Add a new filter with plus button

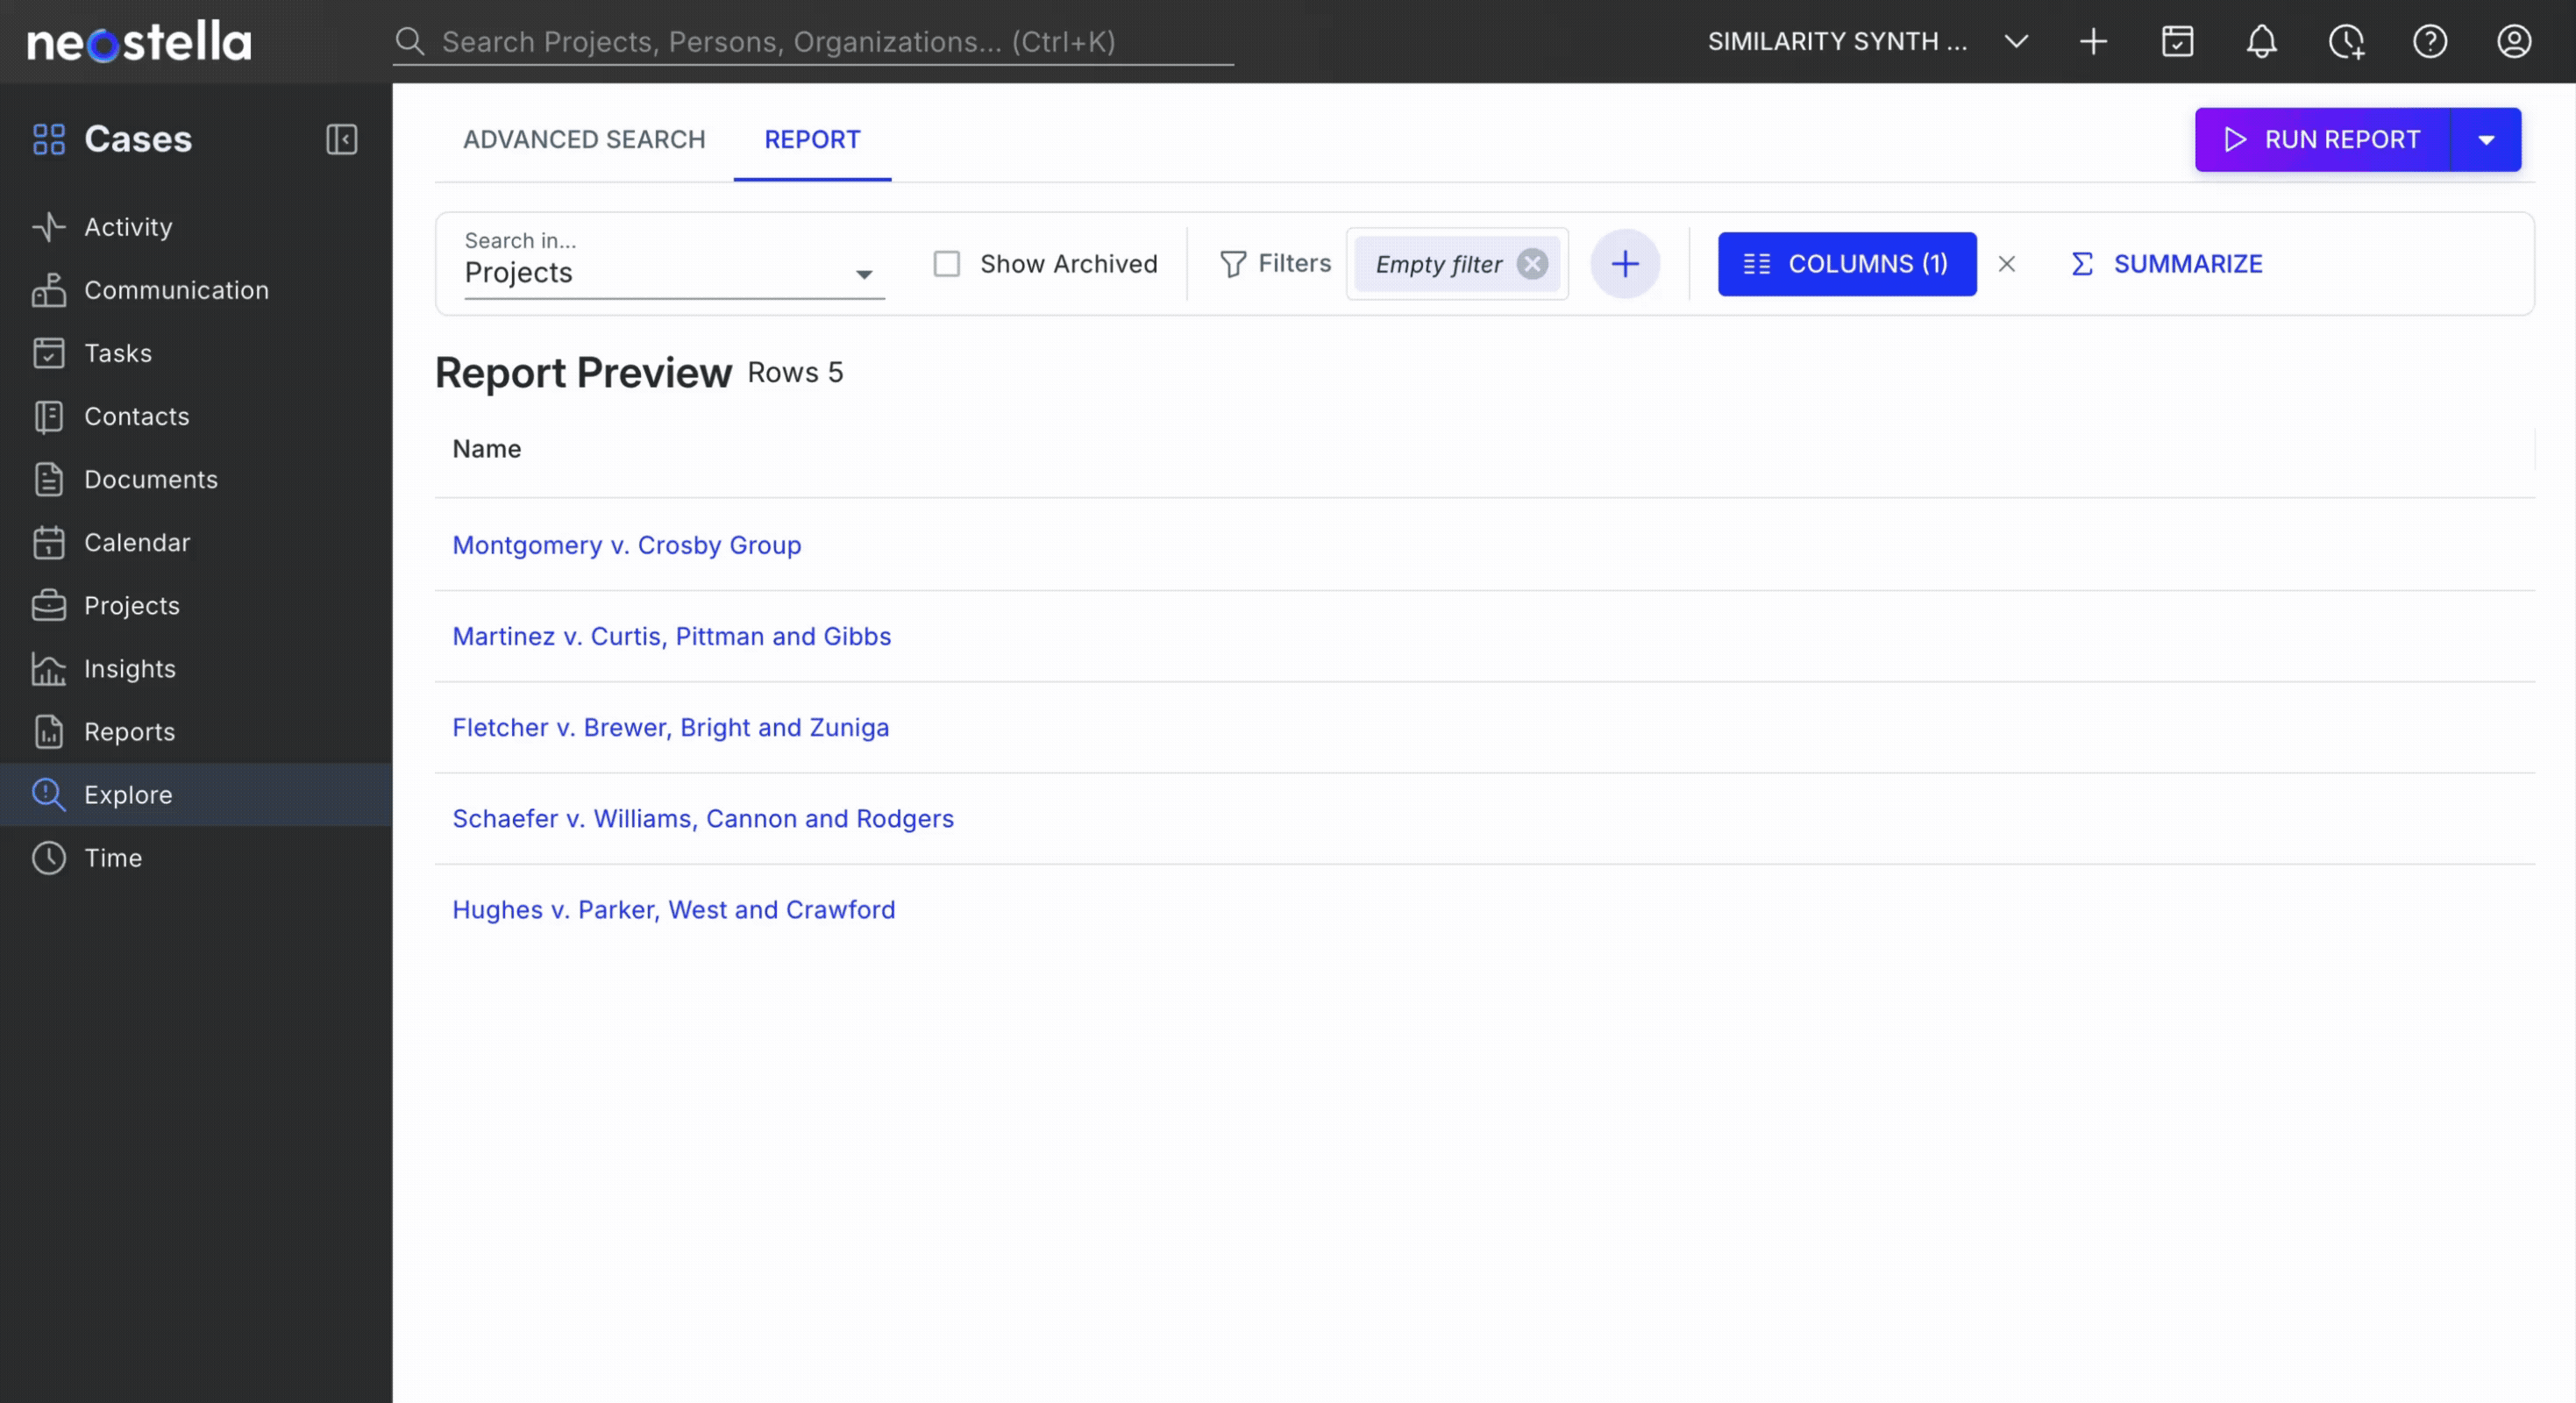(x=1625, y=264)
